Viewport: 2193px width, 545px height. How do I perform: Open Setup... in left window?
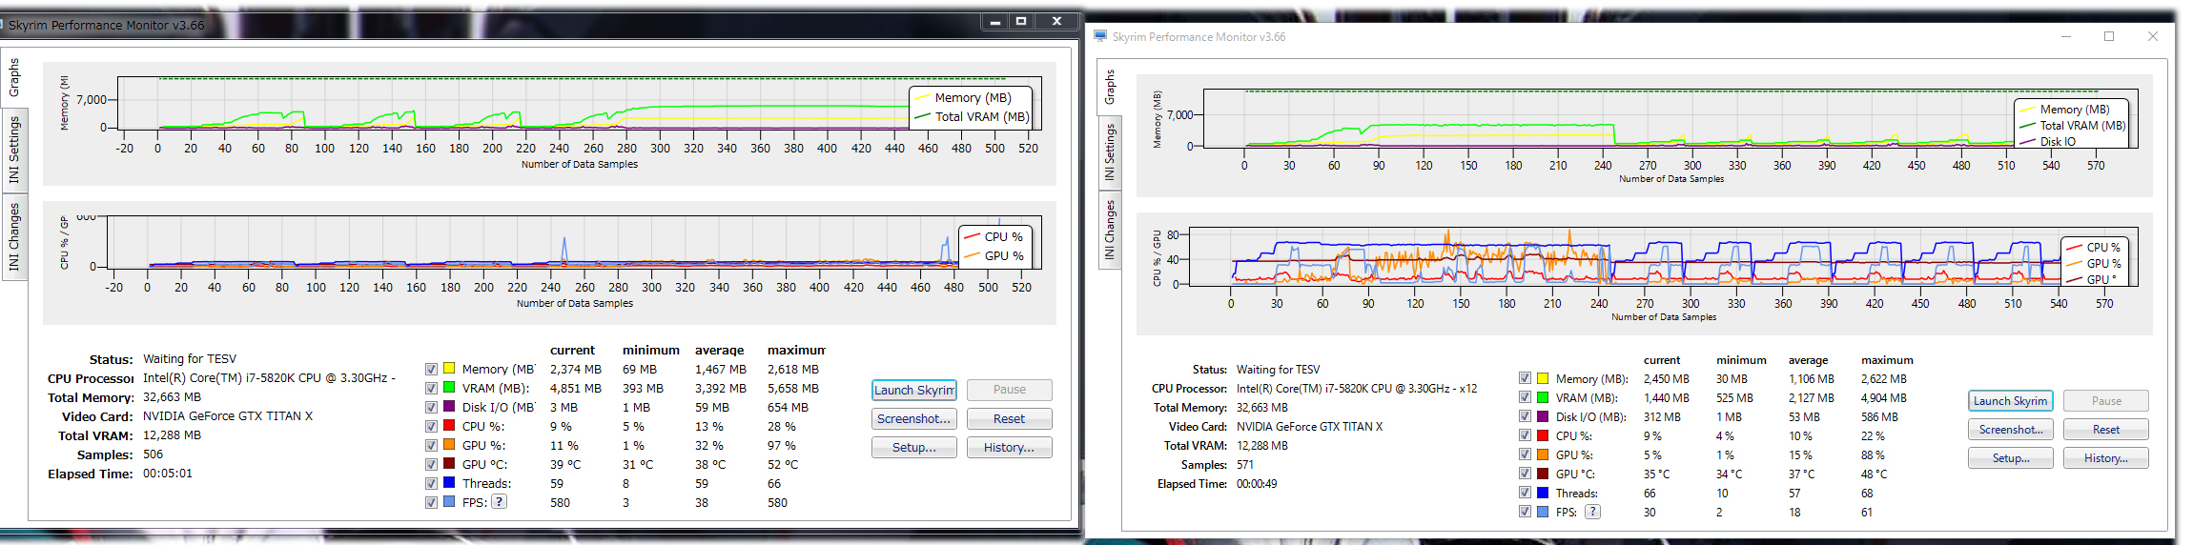pyautogui.click(x=914, y=447)
